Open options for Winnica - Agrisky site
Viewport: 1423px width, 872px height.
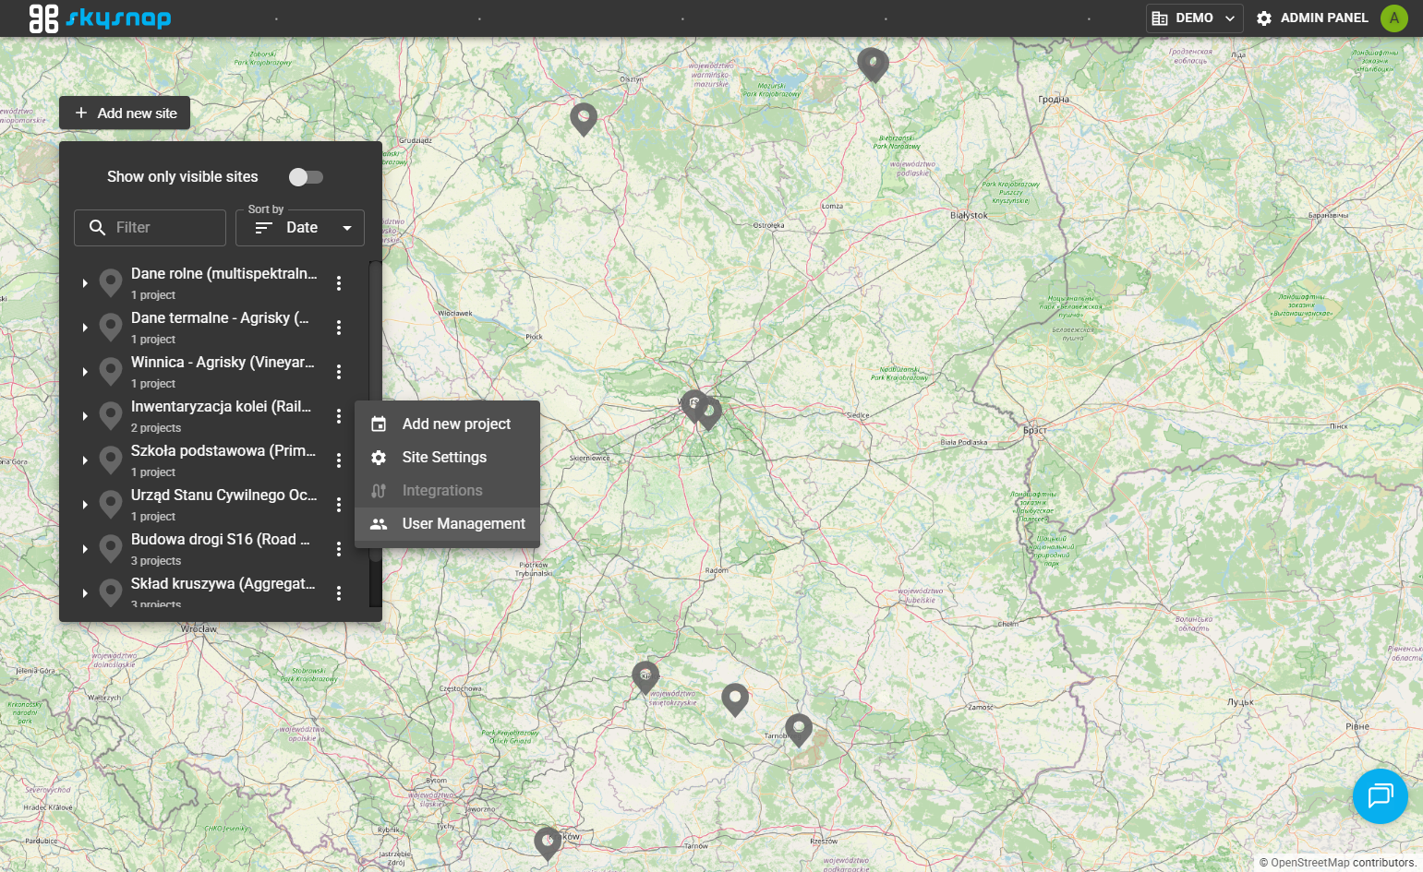click(339, 372)
